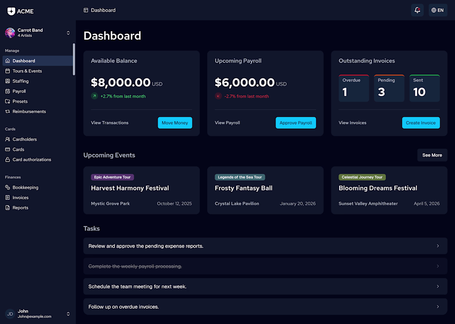Expand the John user account menu
This screenshot has height=324, width=455.
[68, 314]
